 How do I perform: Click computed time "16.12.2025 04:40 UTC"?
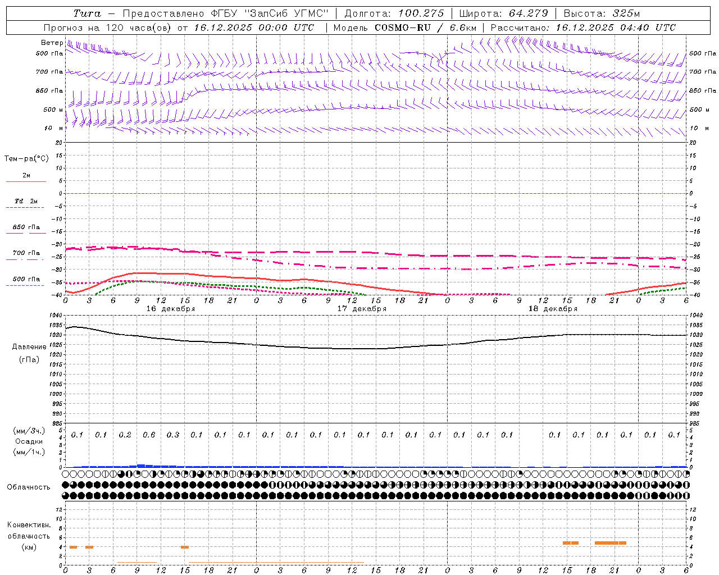[x=616, y=28]
